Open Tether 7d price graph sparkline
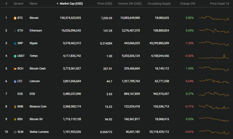Screen dimensions: 233x139 coord(214,56)
